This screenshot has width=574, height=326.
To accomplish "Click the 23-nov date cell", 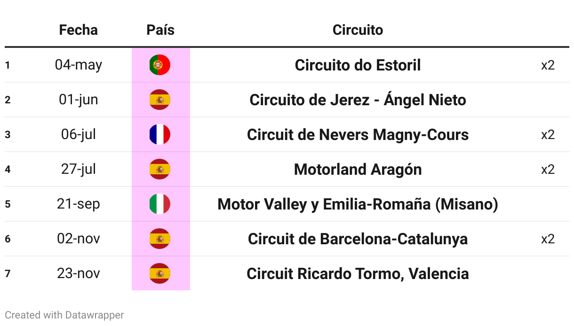I will coord(78,273).
